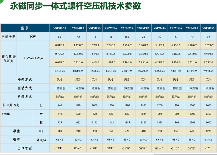
Task: Click the 1220 net weight value
Action: click(208, 131)
